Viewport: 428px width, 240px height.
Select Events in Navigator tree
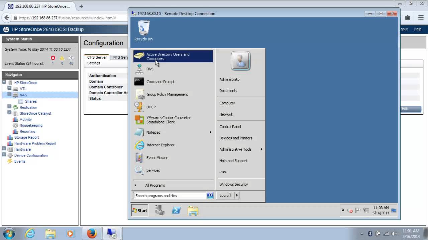[20, 161]
